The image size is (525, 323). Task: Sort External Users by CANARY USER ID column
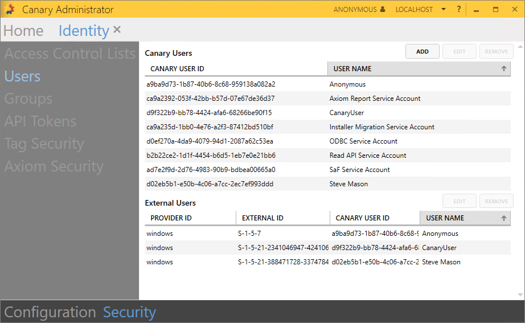375,218
